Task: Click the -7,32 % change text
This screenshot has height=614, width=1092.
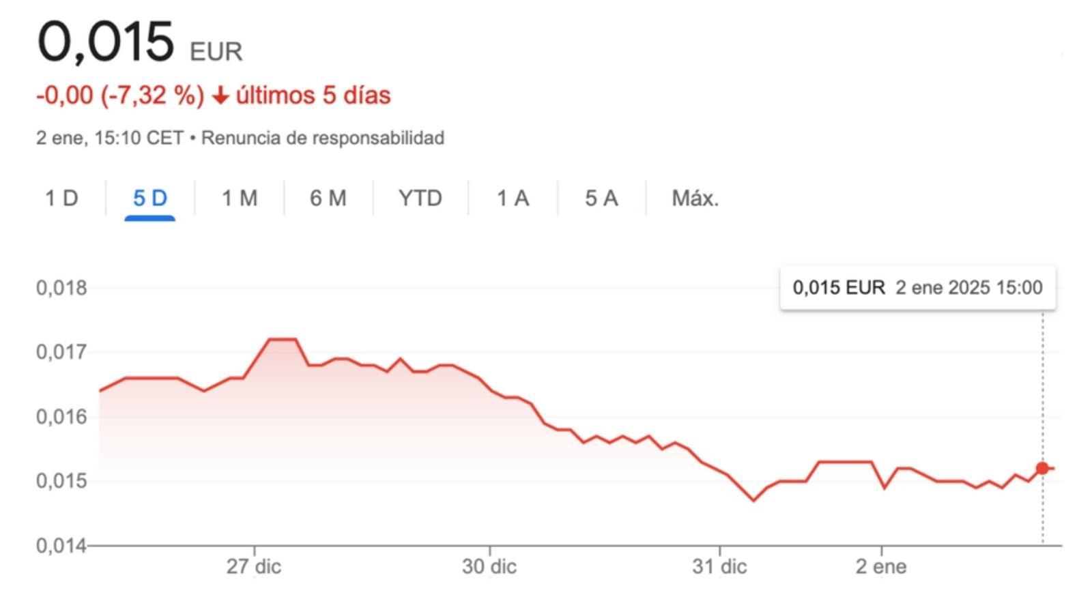Action: point(152,96)
